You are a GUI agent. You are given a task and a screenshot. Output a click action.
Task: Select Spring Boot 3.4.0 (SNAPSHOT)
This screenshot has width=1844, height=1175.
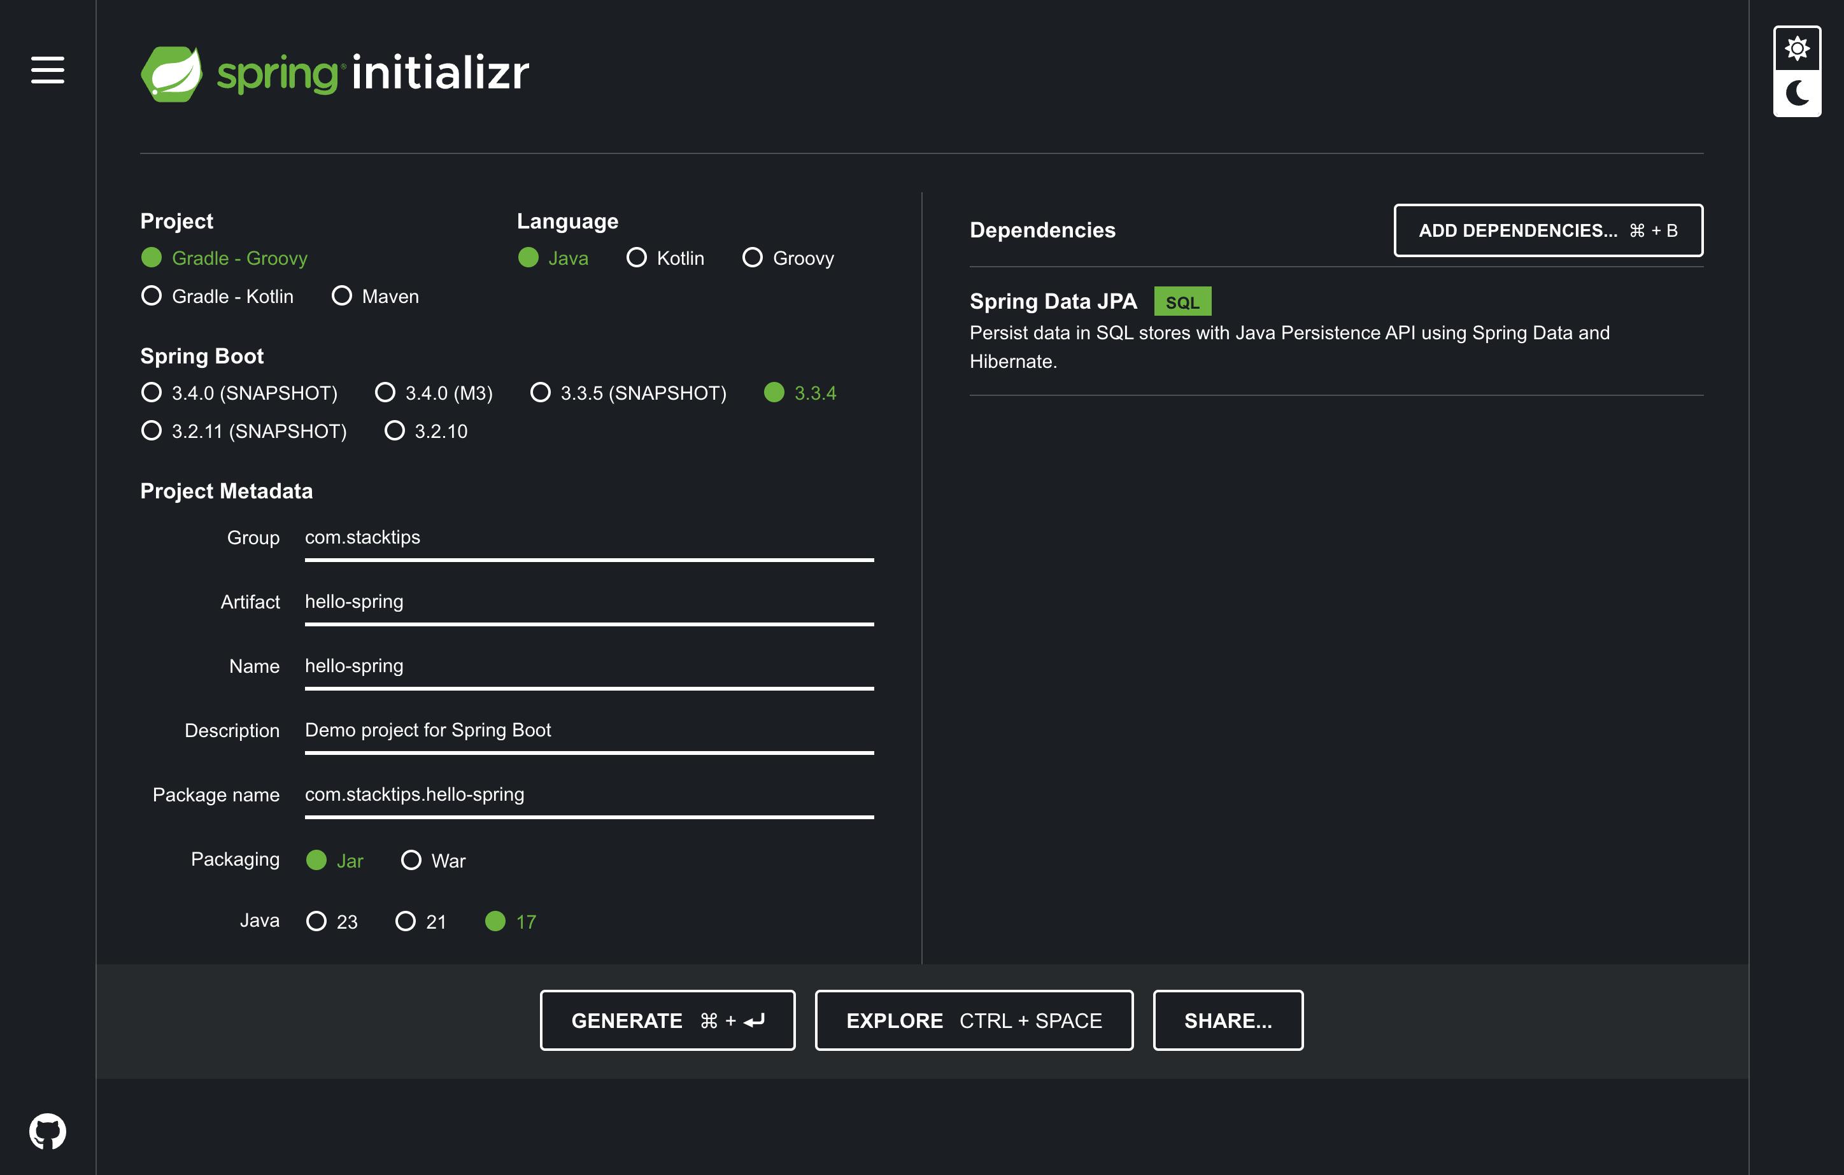pyautogui.click(x=239, y=393)
